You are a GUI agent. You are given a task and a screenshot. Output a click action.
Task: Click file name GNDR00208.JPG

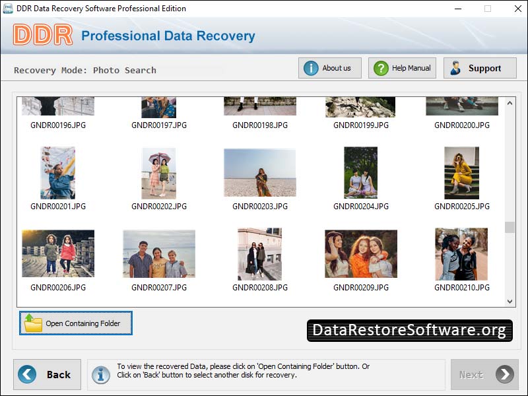click(x=260, y=288)
